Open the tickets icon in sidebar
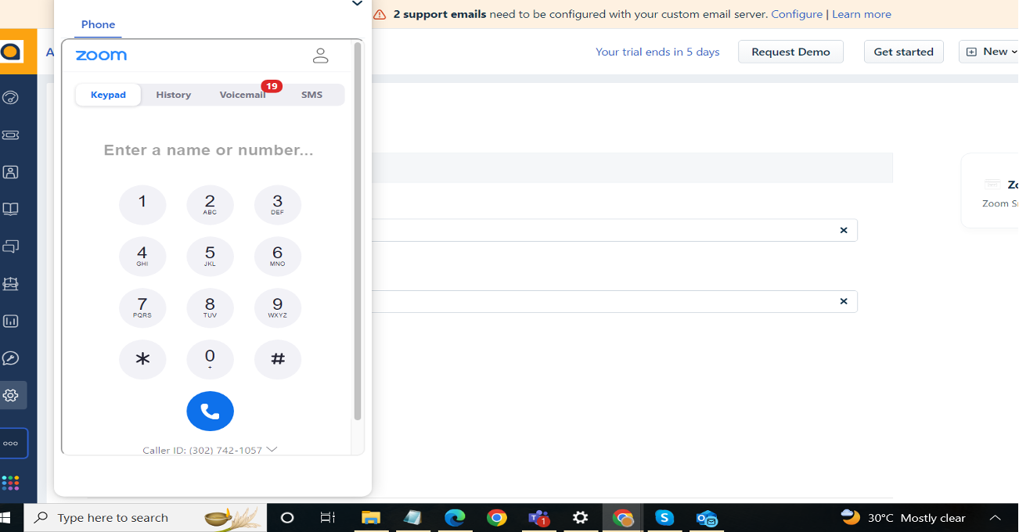Screen dimensions: 1019x532 11,135
